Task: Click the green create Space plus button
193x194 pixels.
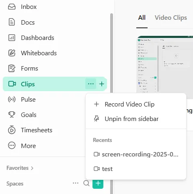Action: click(98, 184)
